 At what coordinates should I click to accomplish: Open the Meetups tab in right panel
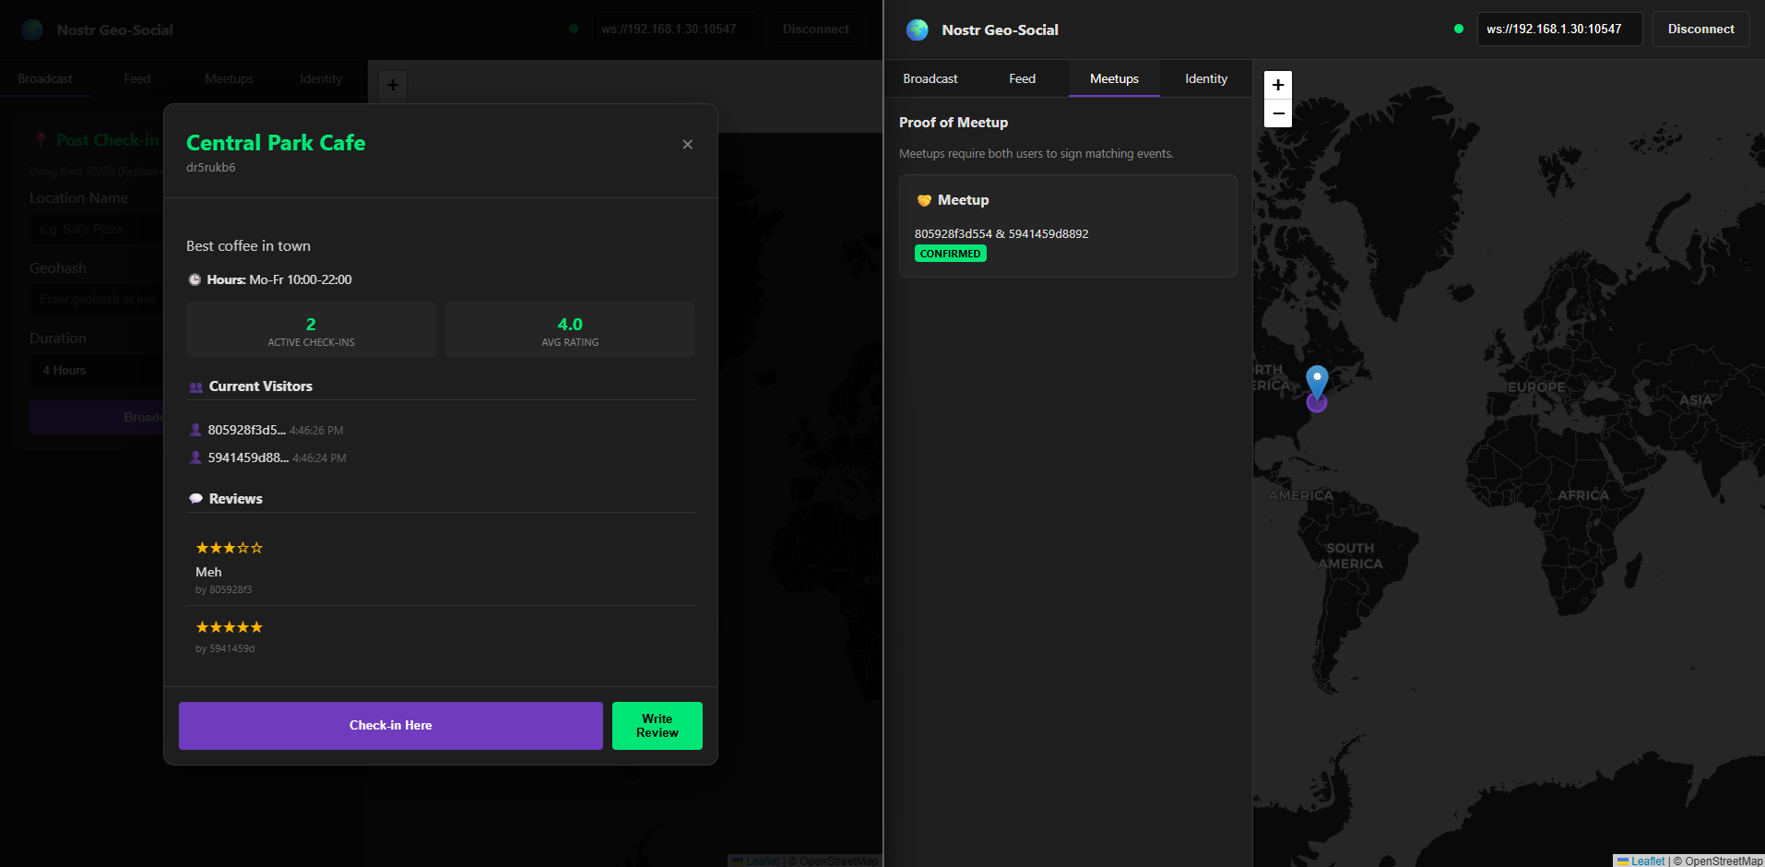[1113, 79]
